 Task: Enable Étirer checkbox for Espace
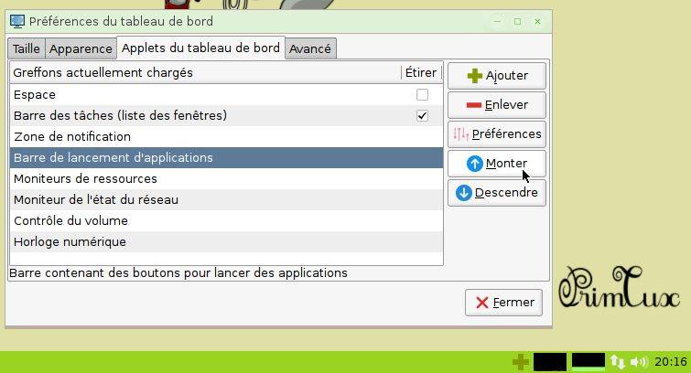[422, 95]
